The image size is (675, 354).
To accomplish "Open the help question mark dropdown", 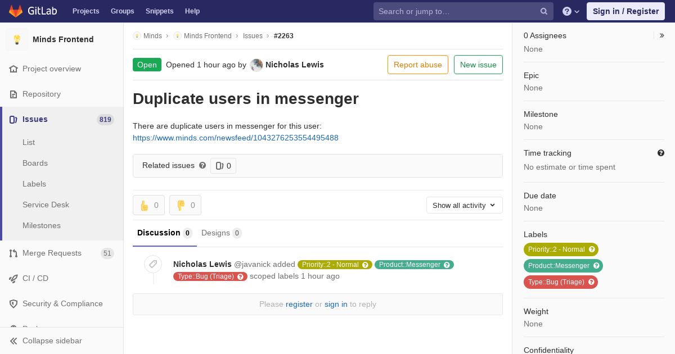I will 571,11.
